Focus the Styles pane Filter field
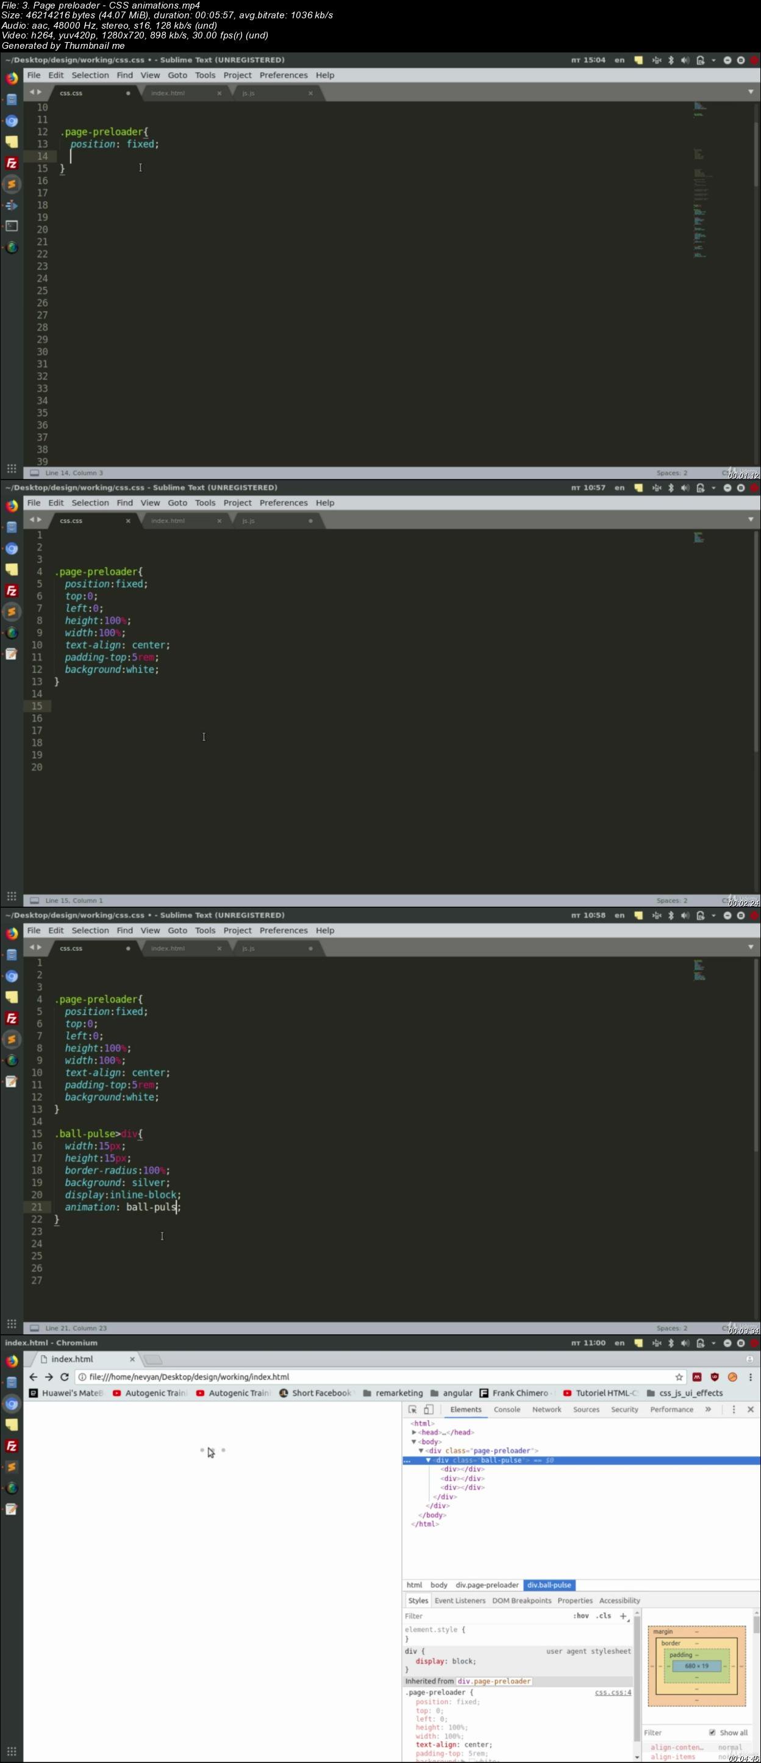The image size is (761, 1763). click(x=486, y=1616)
